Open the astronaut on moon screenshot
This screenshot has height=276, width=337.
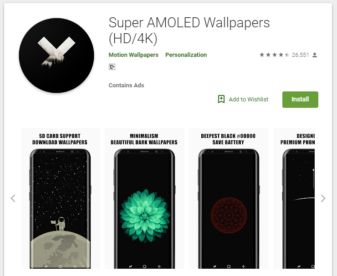coord(61,198)
